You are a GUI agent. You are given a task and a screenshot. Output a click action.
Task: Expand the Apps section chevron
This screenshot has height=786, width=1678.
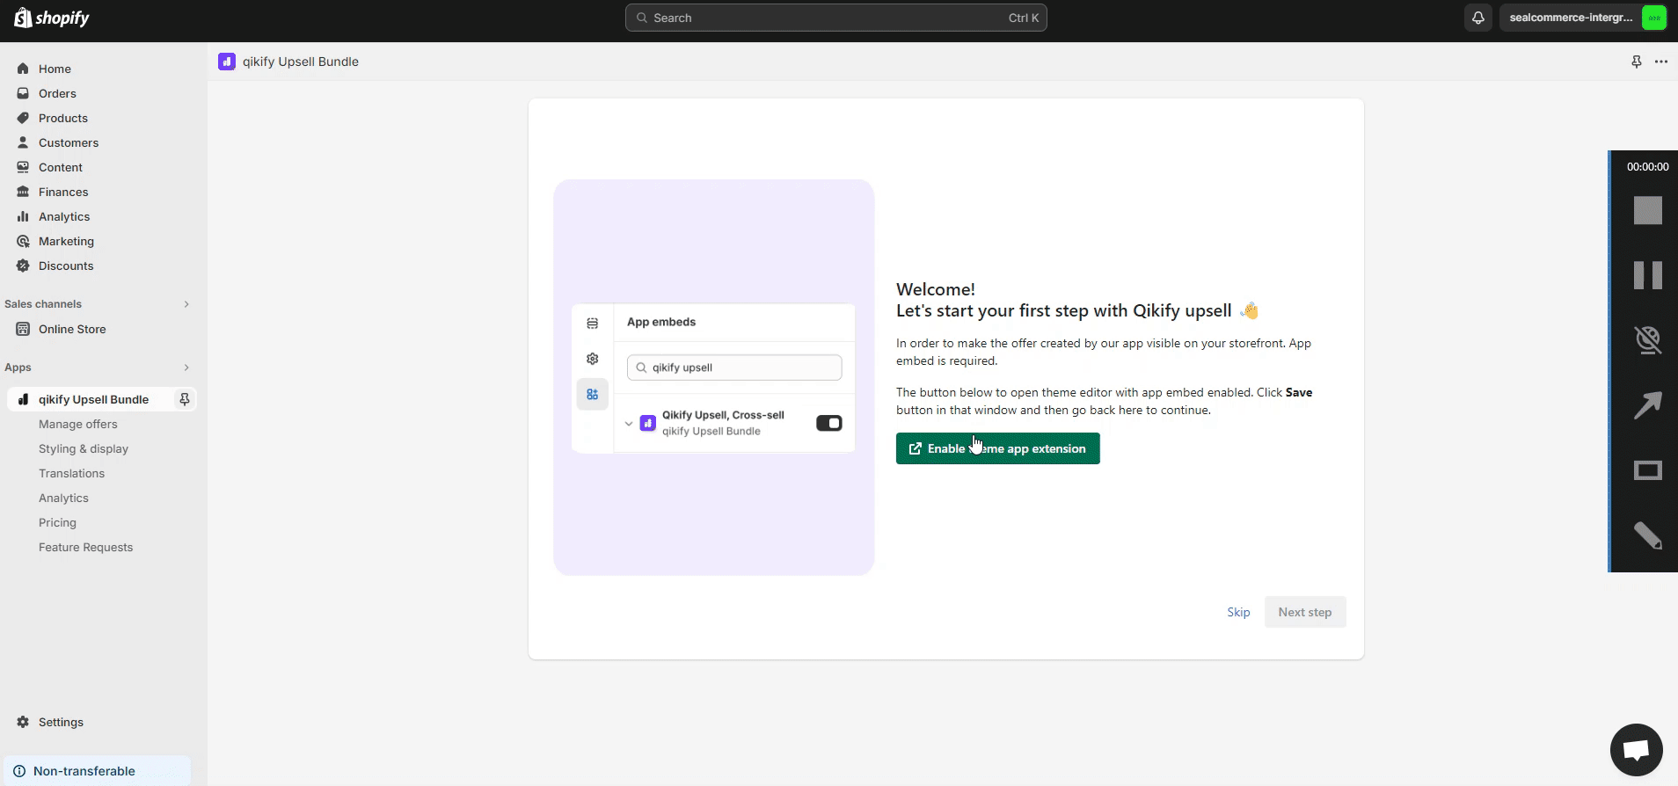pyautogui.click(x=186, y=368)
